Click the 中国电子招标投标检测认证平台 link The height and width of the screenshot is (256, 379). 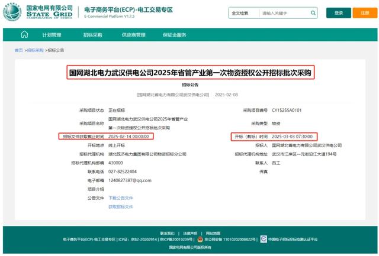pos(293,239)
